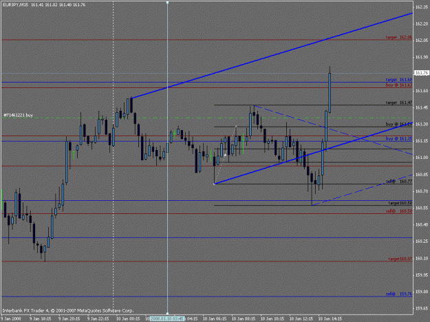
Task: Click the '10 Jan 00:15' time label
Action: click(x=128, y=319)
